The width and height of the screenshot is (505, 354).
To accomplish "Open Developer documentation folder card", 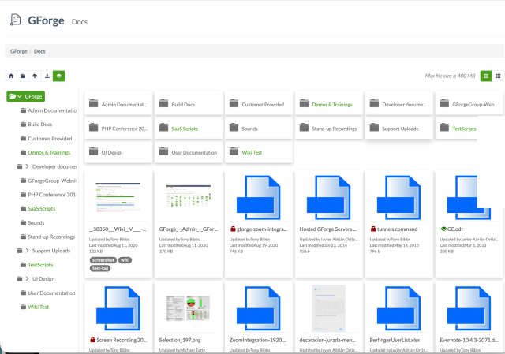I will (x=399, y=103).
